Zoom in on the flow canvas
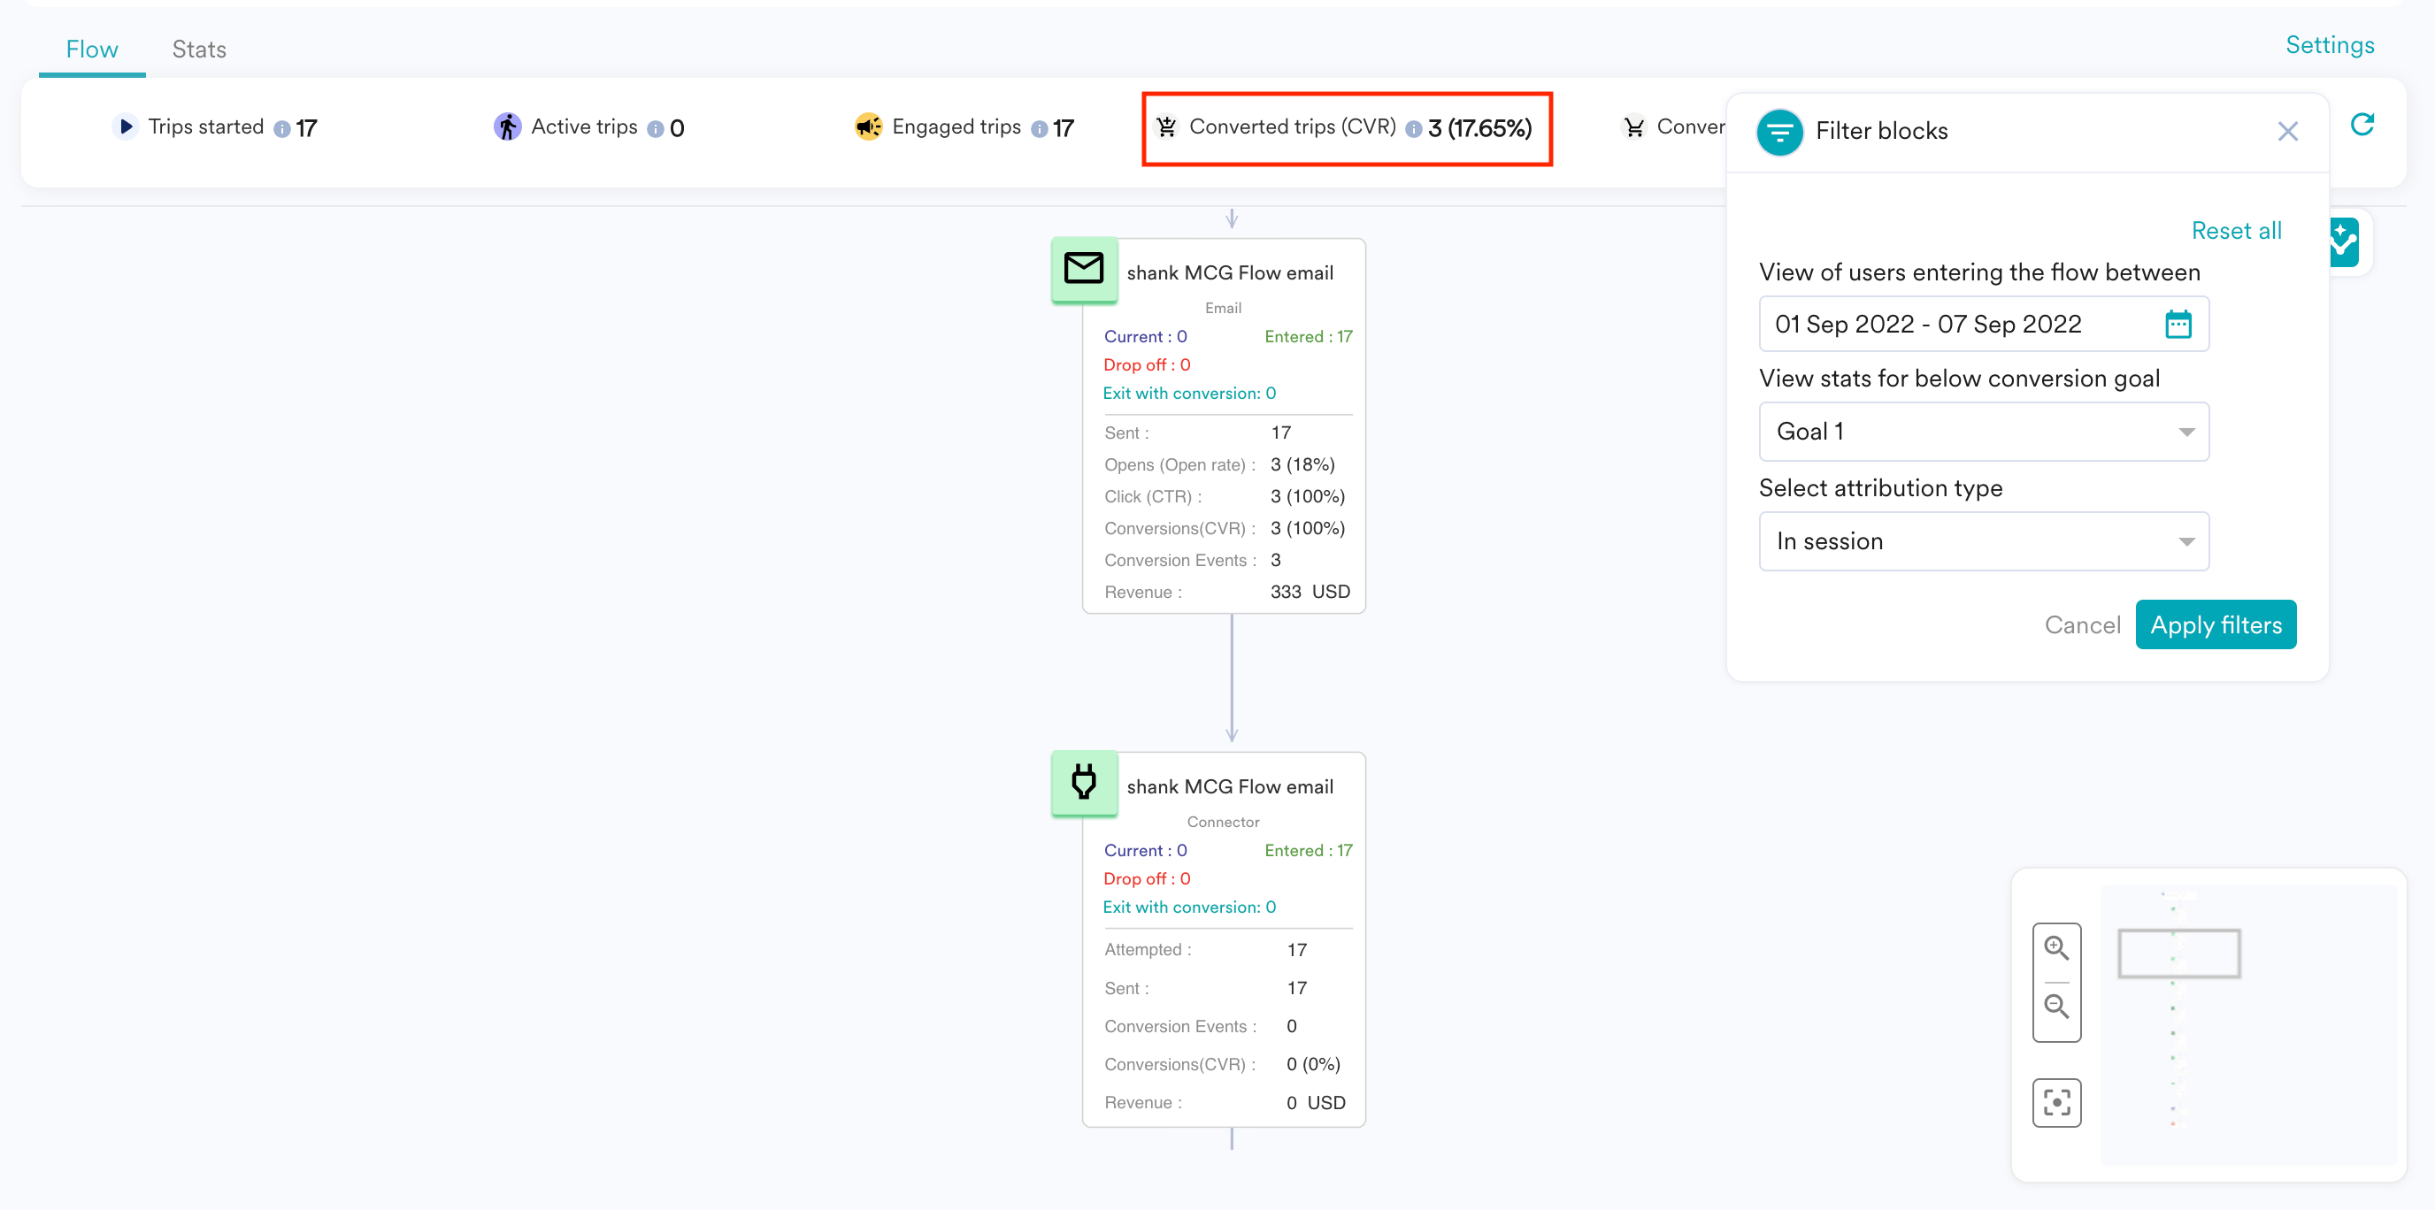Viewport: 2435px width, 1210px height. [x=2056, y=947]
